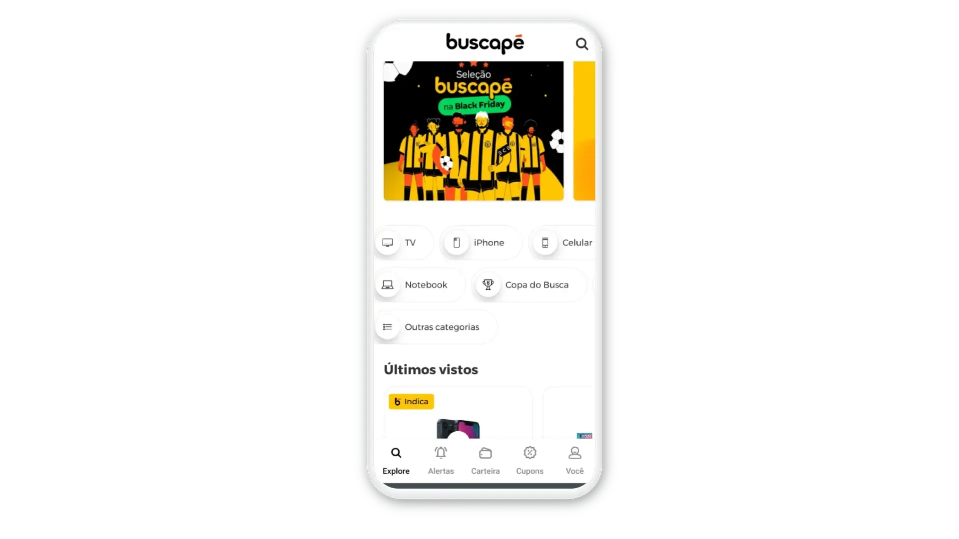Tap the Indica label button
The image size is (959, 539).
(412, 401)
